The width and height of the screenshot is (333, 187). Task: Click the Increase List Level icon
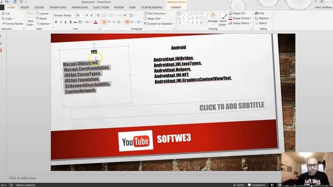125,15
